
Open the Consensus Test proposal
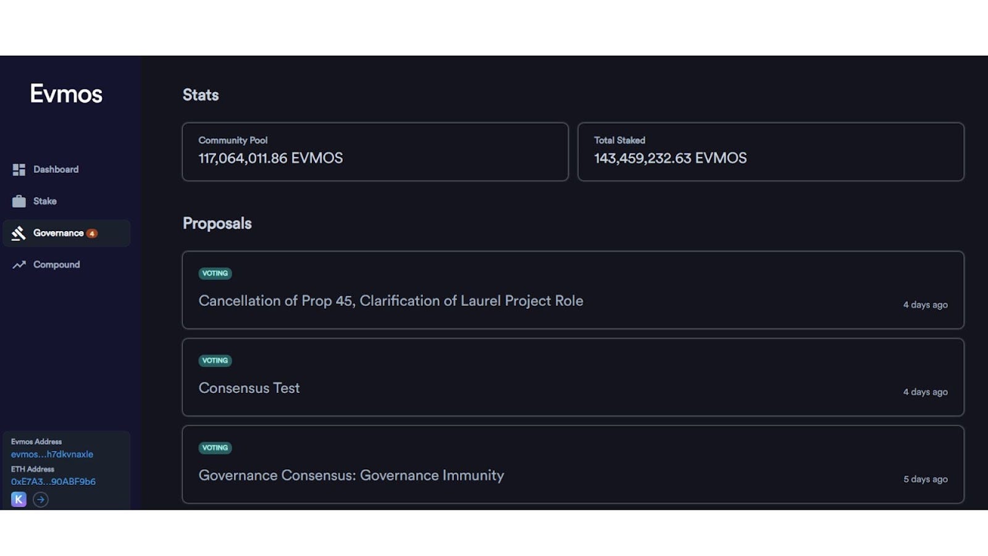[249, 388]
